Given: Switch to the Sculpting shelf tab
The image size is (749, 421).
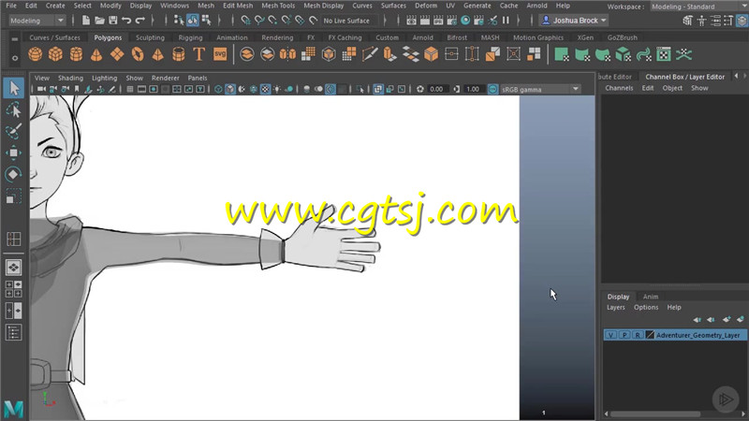Looking at the screenshot, I should (150, 37).
